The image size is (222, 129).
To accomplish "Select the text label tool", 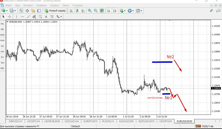I will (x=46, y=17).
